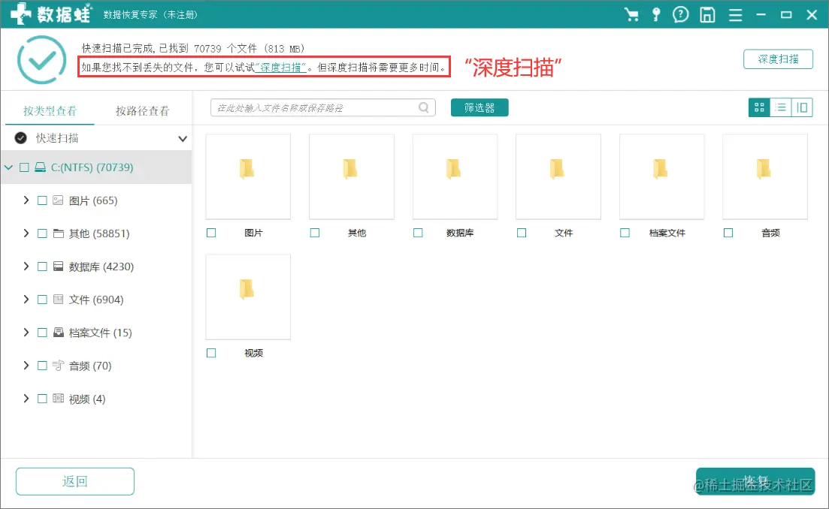Switch to thumbnail grid view
This screenshot has height=509, width=829.
pos(759,107)
